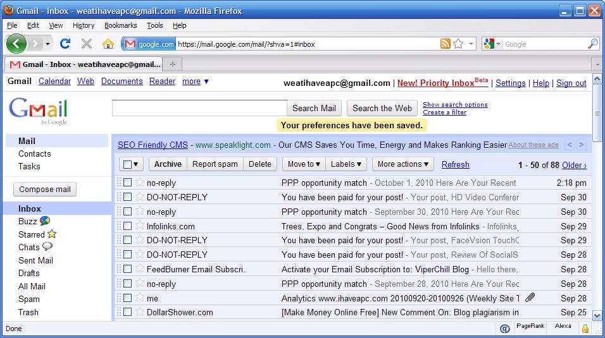Image resolution: width=605 pixels, height=338 pixels.
Task: Go to the Home page icon
Action: [108, 44]
